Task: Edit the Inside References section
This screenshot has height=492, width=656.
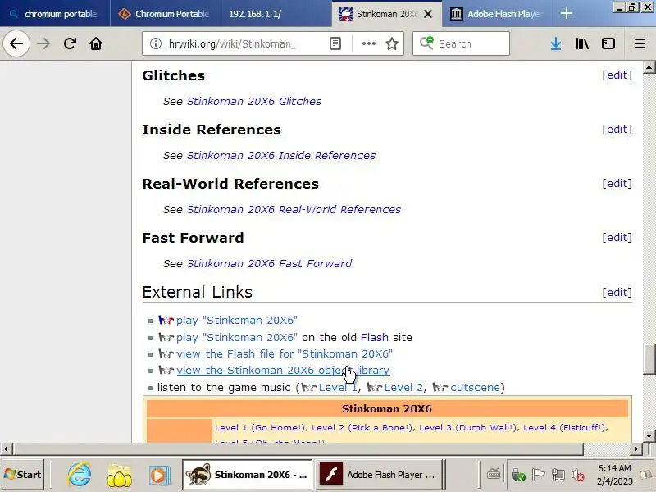Action: click(617, 129)
